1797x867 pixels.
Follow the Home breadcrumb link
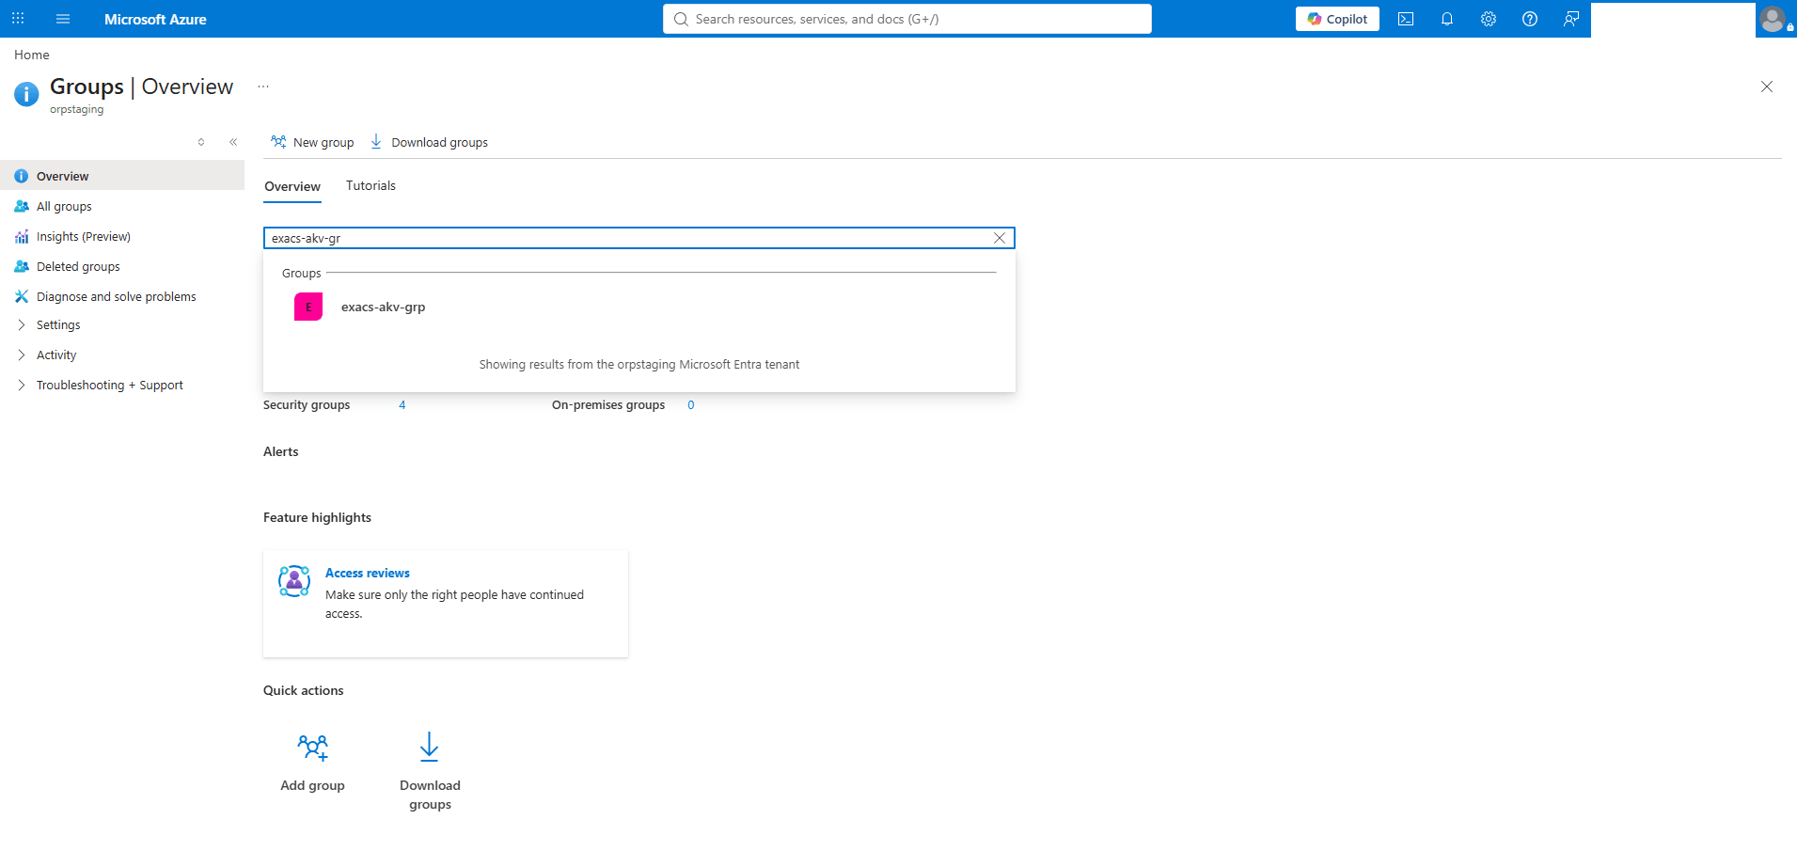32,55
